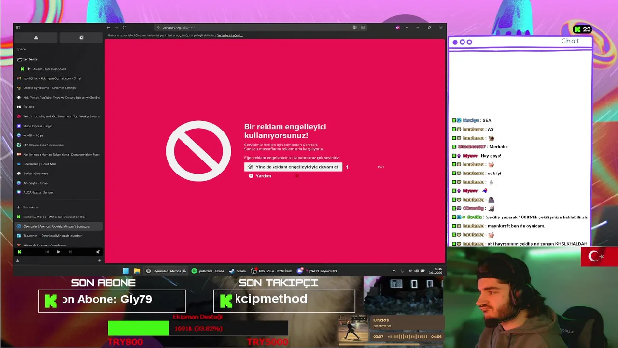Viewport: 618px width, 348px height.
Task: Click the microphone icon in the system tray
Action: click(402, 271)
